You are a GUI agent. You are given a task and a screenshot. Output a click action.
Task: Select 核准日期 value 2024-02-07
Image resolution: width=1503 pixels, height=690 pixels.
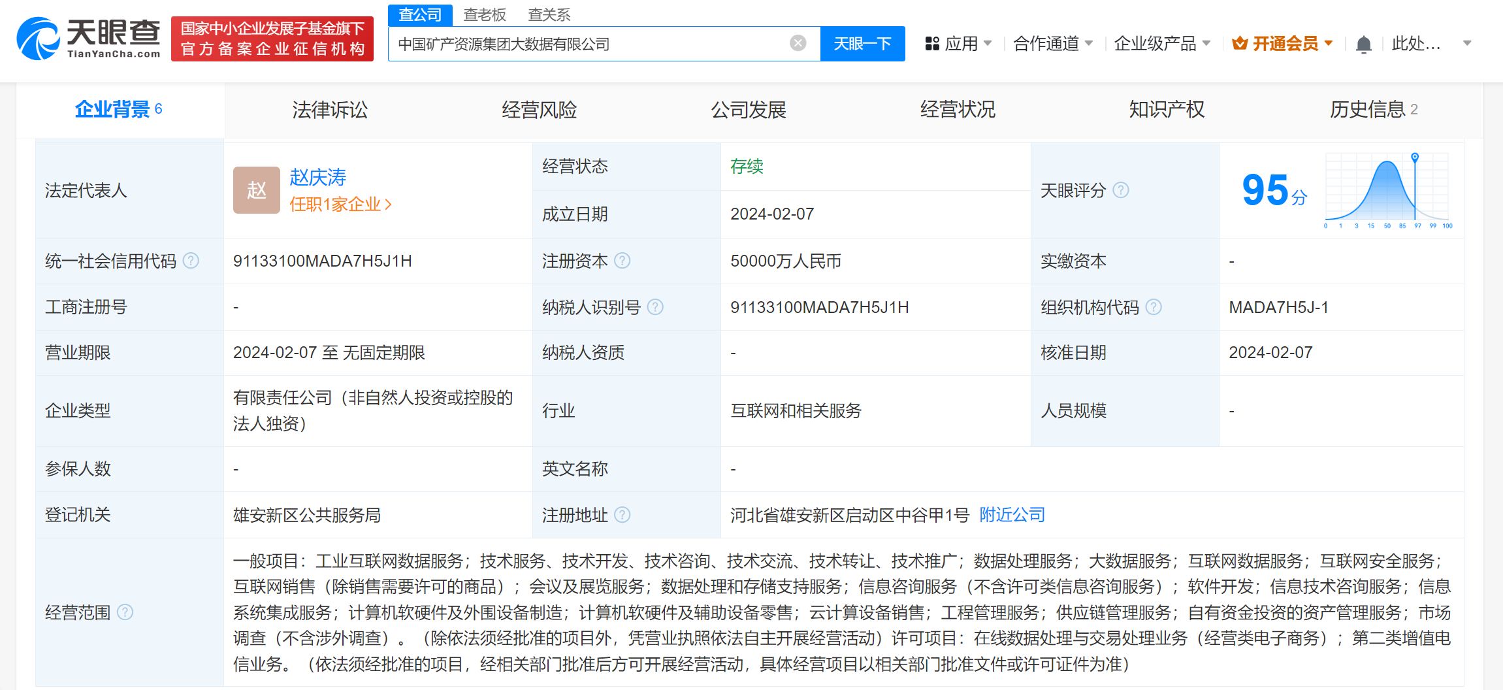coord(1270,352)
